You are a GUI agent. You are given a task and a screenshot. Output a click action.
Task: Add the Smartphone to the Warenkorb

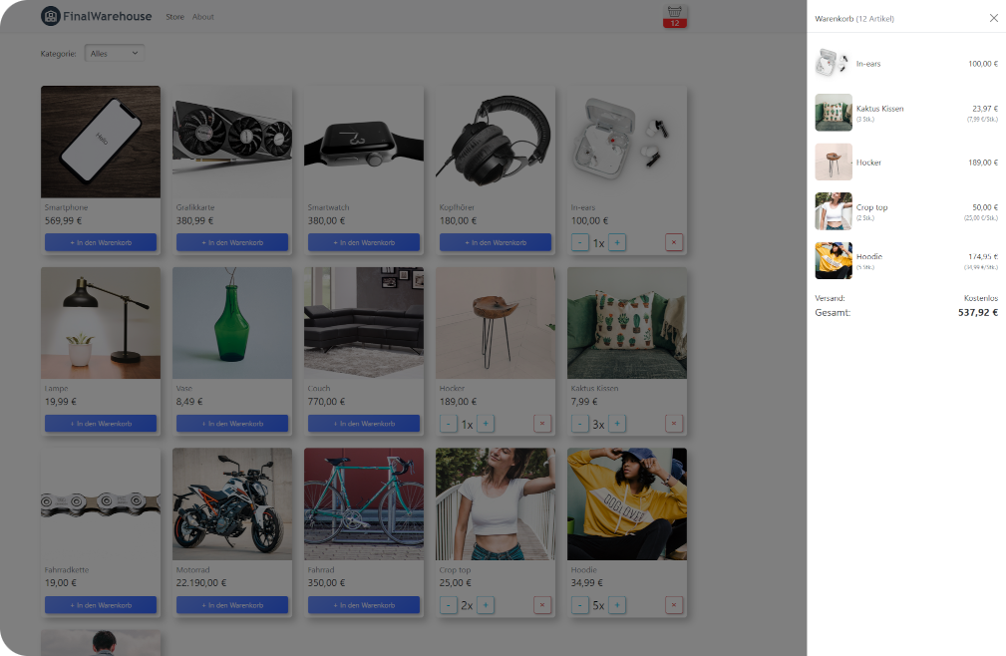100,241
